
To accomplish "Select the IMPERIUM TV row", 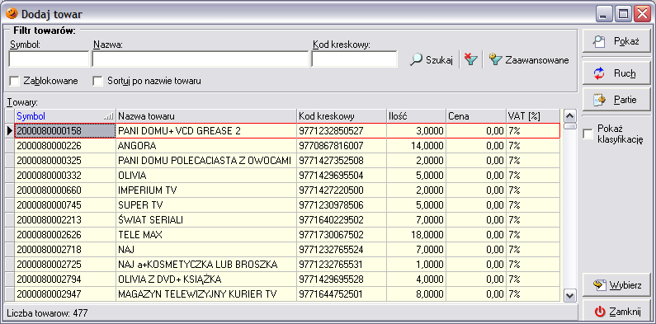I will pyautogui.click(x=287, y=190).
